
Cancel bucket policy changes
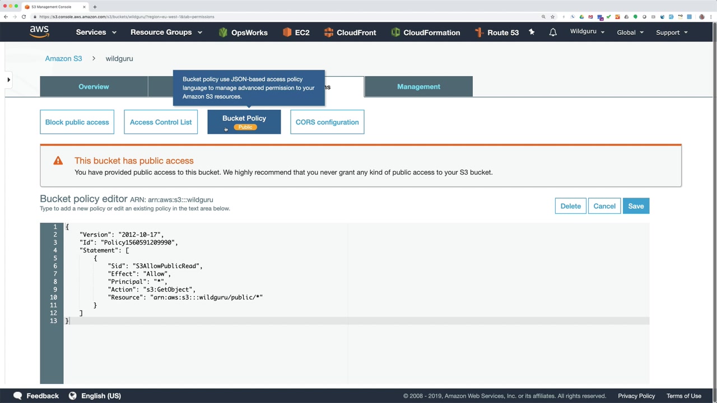604,206
